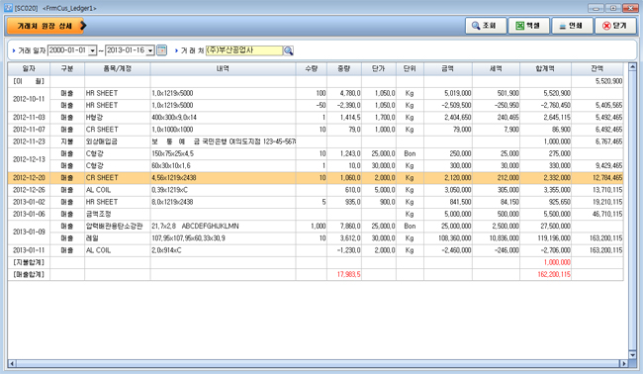Click the [이 월] carryover row label
This screenshot has width=643, height=374.
point(29,81)
